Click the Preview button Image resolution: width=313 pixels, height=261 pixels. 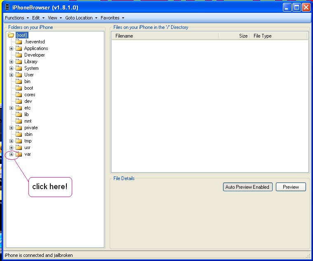(291, 187)
